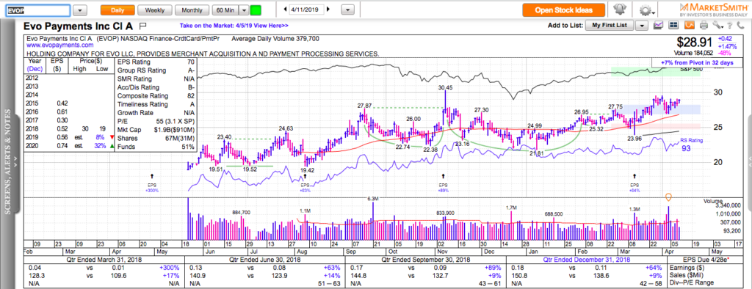Click the 6.3M volume spike label
Screen dimensions: 752x289
click(372, 198)
